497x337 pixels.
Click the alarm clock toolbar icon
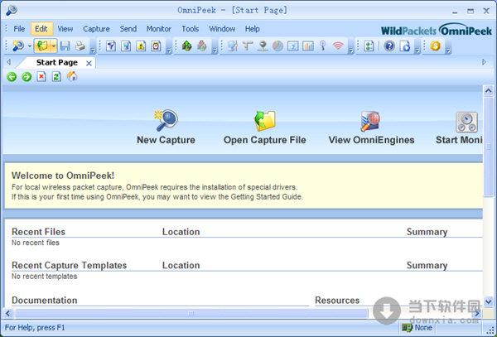[x=156, y=46]
